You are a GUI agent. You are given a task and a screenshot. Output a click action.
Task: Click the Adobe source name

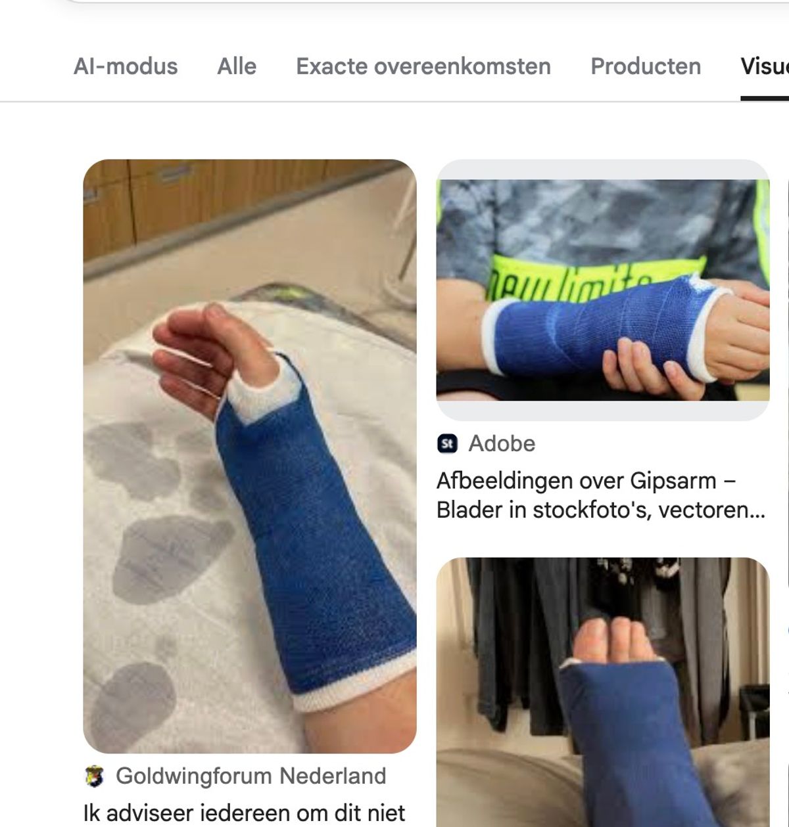[x=502, y=444]
